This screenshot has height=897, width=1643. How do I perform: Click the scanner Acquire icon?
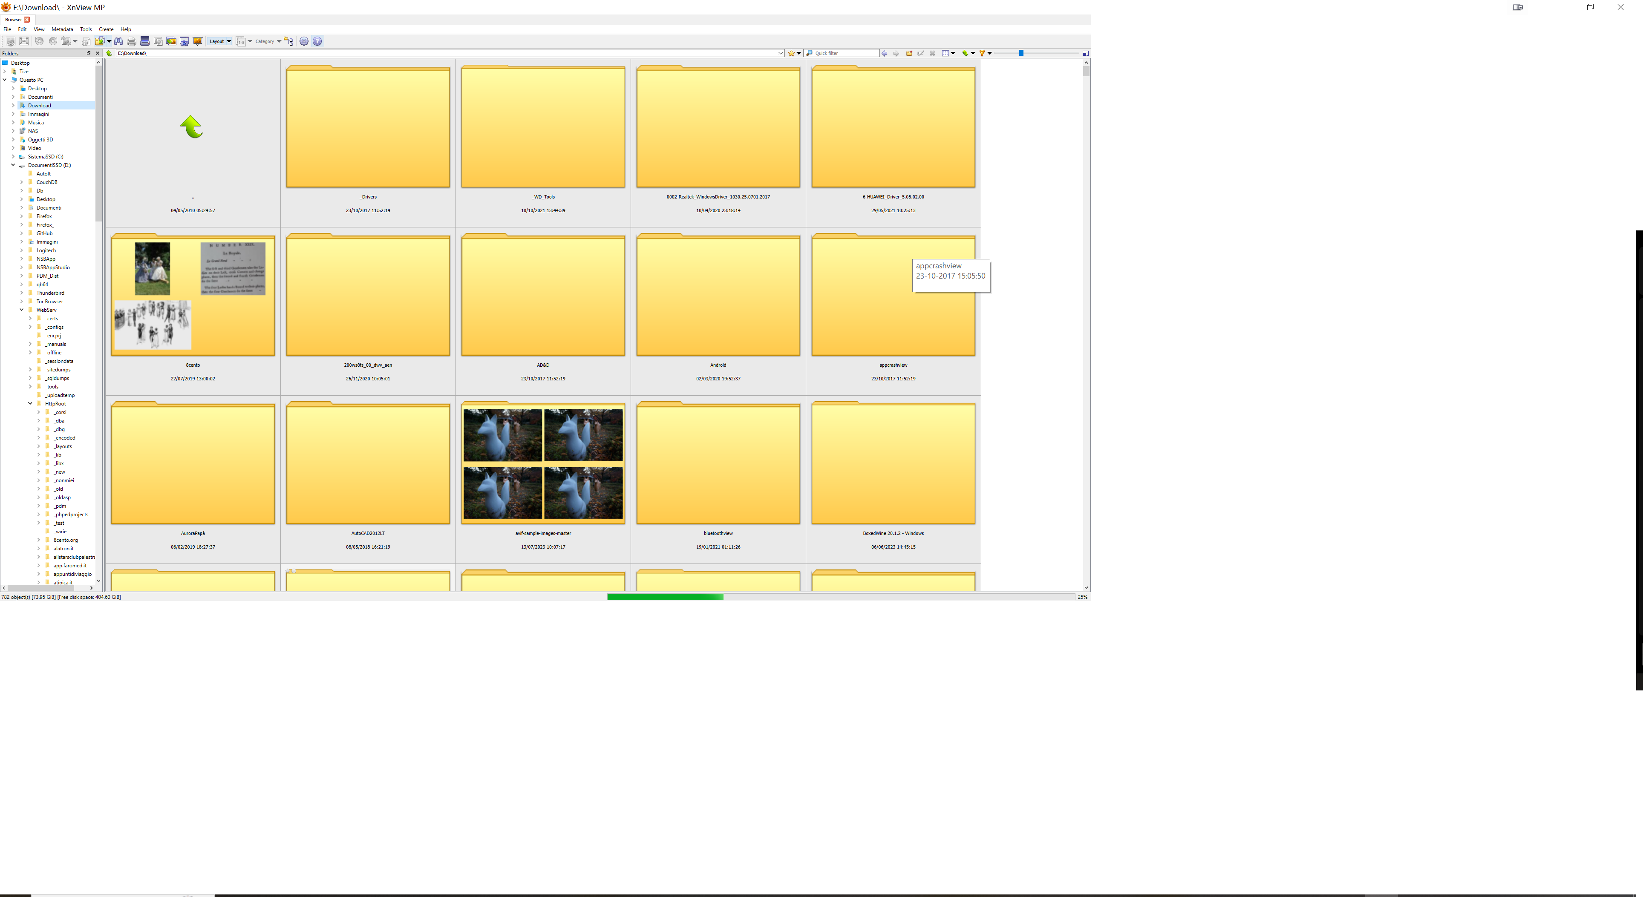pos(145,41)
